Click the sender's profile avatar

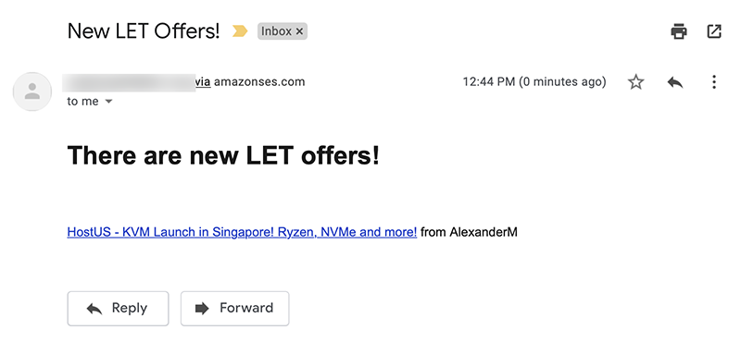32,92
